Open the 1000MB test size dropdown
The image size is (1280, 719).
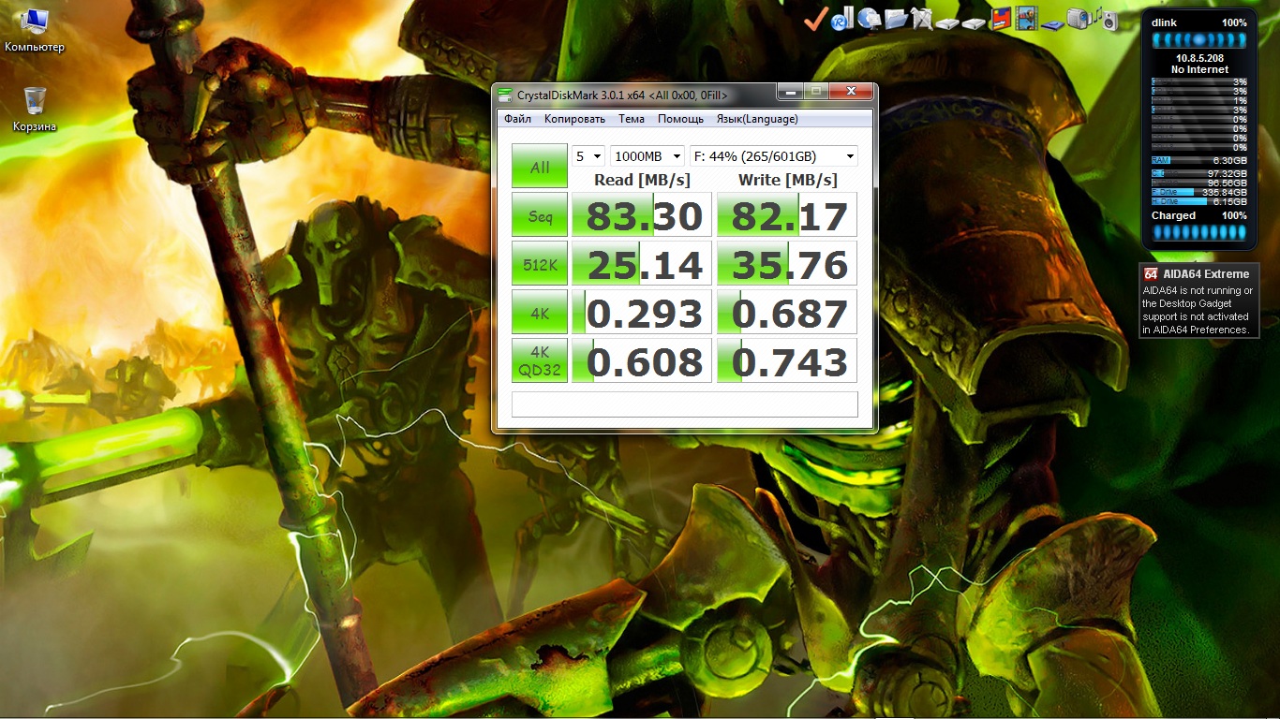(x=647, y=156)
